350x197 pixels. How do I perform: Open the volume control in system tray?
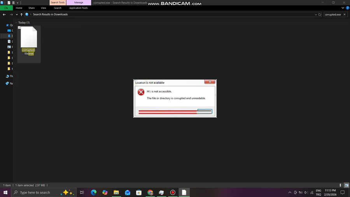306,192
